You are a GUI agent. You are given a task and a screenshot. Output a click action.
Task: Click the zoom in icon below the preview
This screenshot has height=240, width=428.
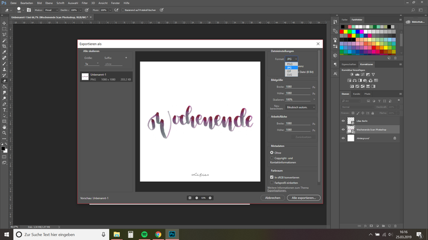pyautogui.click(x=211, y=197)
